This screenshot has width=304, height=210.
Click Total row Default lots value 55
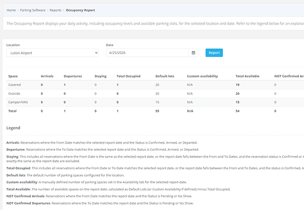(x=157, y=111)
